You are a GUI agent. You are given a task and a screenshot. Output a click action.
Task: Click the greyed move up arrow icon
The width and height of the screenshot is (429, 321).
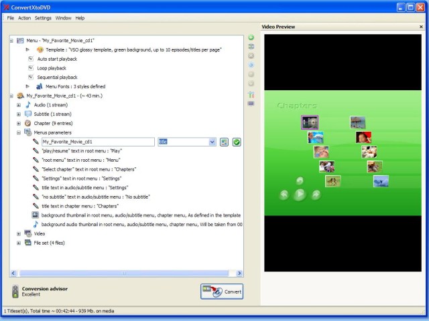pyautogui.click(x=251, y=74)
